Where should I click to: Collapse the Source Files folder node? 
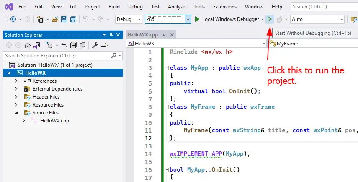pos(16,113)
